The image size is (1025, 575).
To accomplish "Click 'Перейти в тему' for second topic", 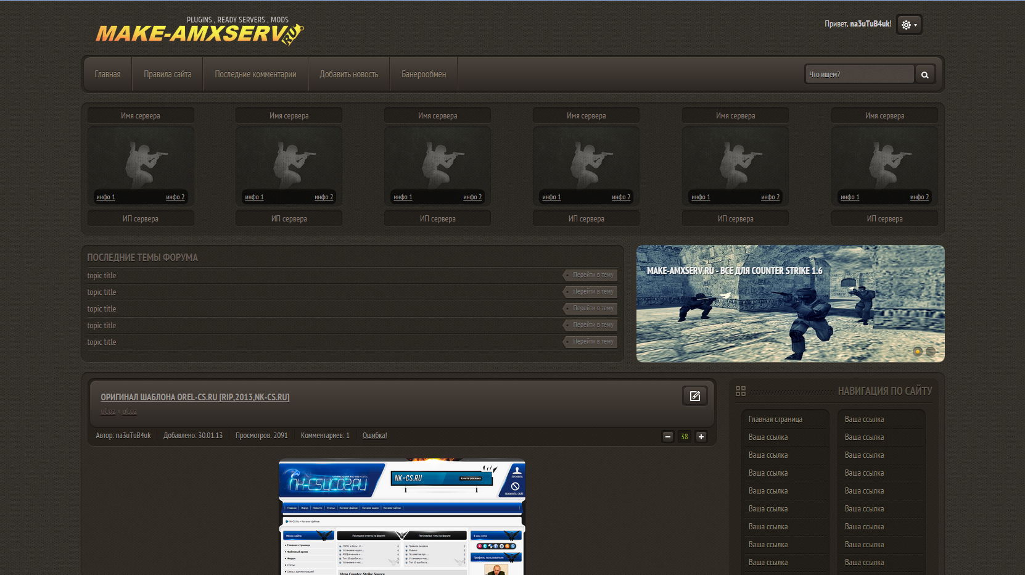I will 590,292.
